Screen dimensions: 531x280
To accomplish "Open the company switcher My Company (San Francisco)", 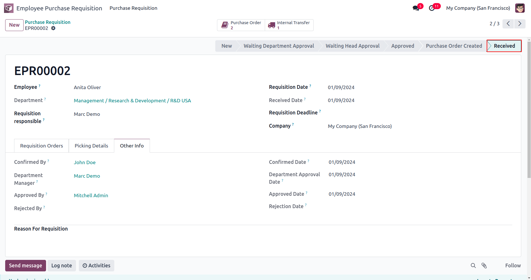I will 478,8.
